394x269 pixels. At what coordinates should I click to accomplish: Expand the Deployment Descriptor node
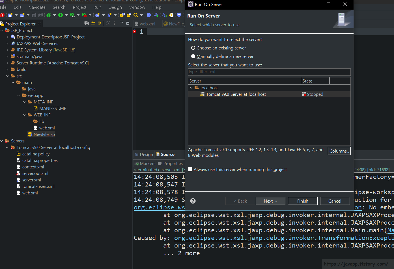point(7,37)
